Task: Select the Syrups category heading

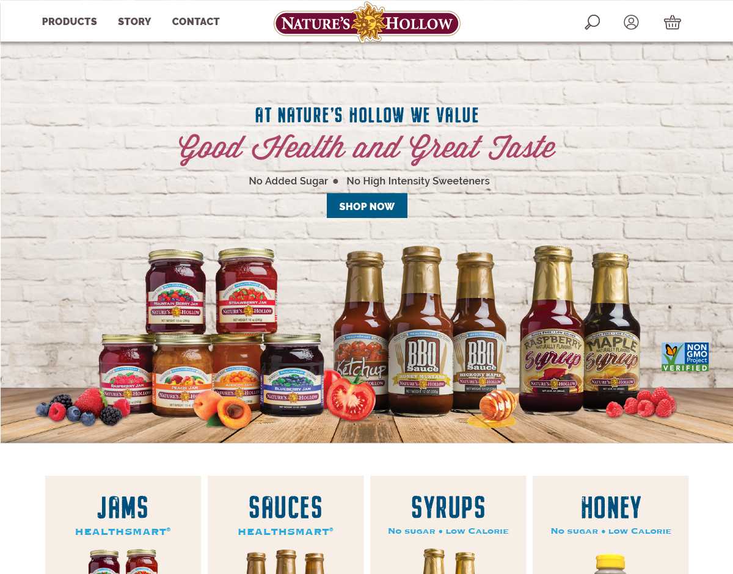Action: (448, 507)
